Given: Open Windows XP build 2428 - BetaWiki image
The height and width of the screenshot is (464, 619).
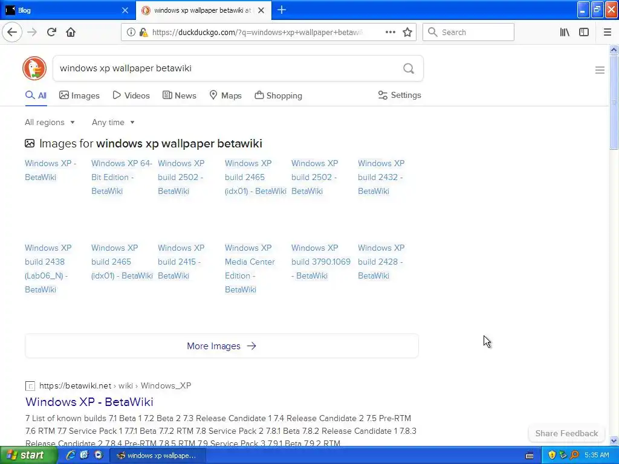Looking at the screenshot, I should tap(381, 262).
